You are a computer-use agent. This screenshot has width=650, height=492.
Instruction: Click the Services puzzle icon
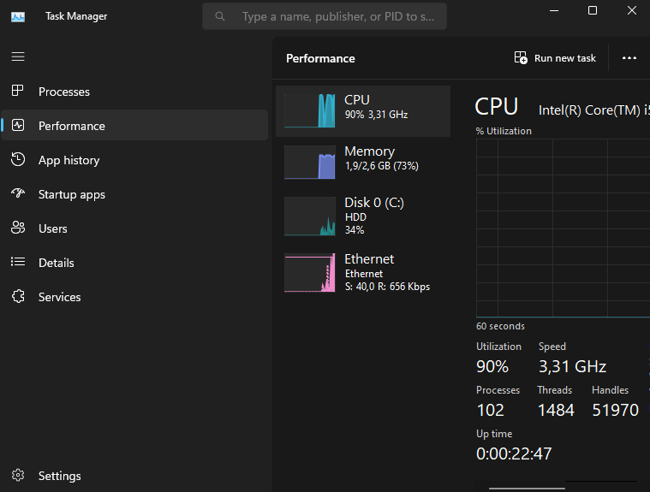(x=18, y=296)
